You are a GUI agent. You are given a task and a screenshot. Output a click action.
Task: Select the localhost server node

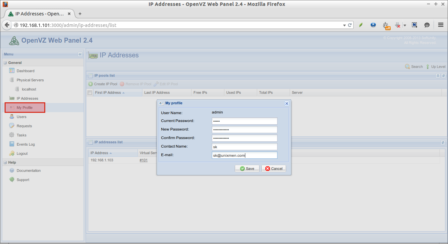pyautogui.click(x=29, y=89)
